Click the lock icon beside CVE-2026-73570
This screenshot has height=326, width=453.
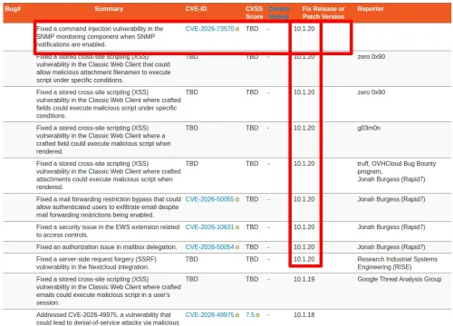(237, 29)
